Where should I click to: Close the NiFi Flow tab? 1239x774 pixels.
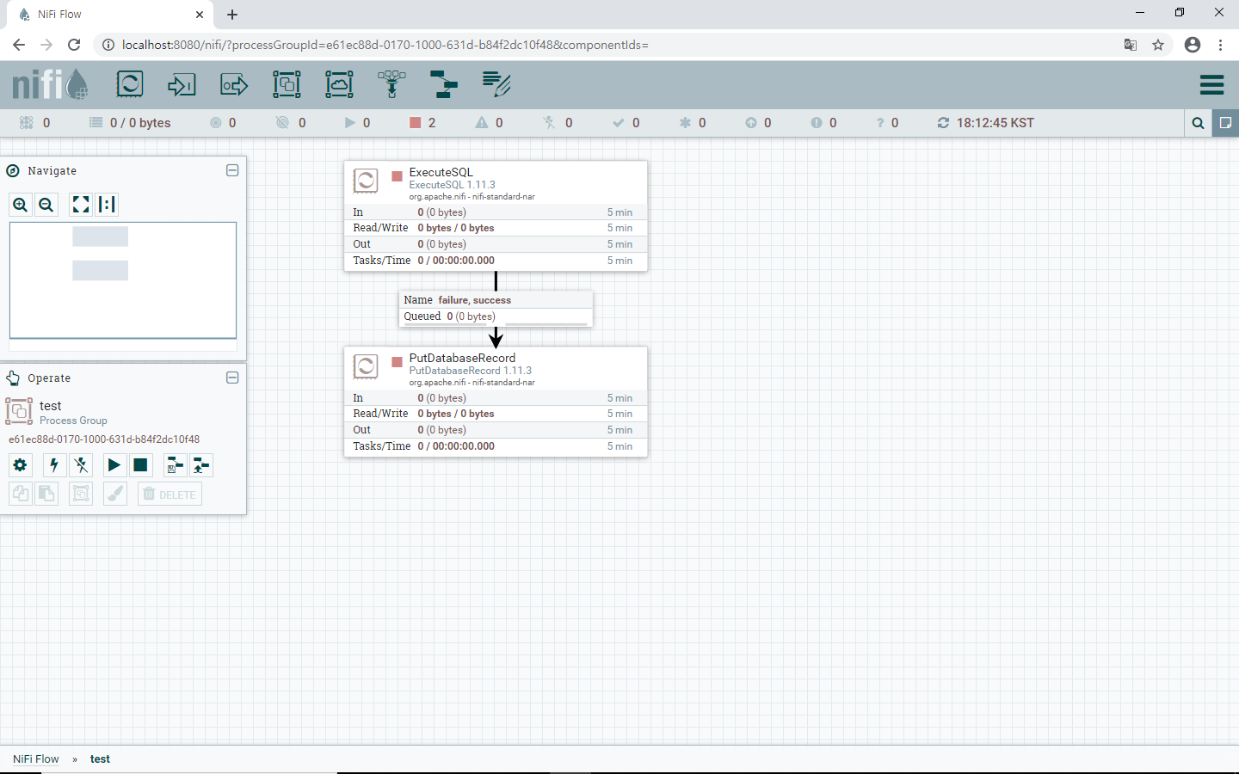[x=200, y=15]
